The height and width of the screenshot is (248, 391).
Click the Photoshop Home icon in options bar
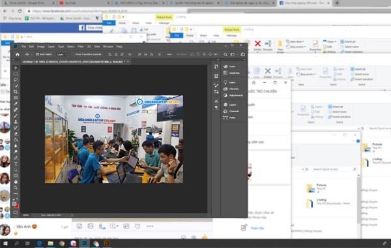[x=18, y=54]
